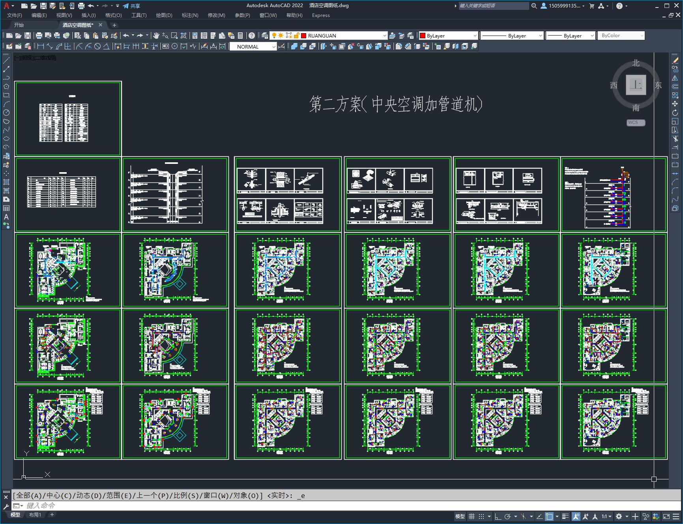The height and width of the screenshot is (524, 683).
Task: Toggle object snap in status bar
Action: [549, 516]
